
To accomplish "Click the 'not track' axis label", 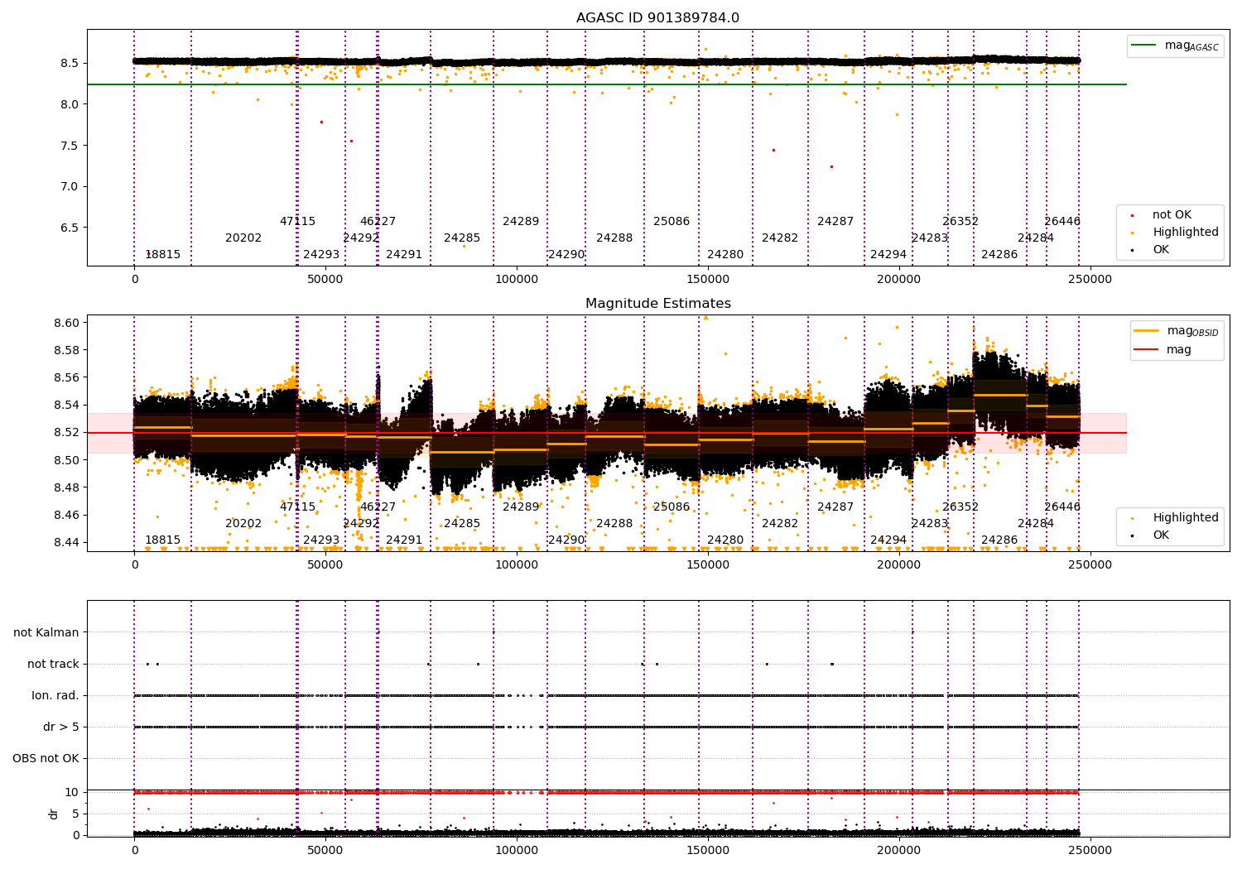I will [x=53, y=664].
